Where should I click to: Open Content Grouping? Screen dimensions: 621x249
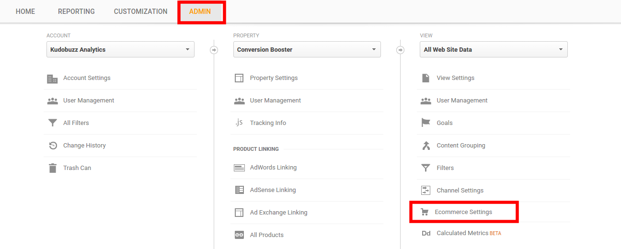click(x=461, y=146)
